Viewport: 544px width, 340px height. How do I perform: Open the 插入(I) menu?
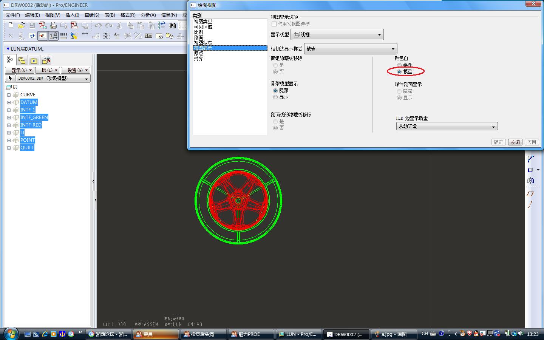pos(73,15)
